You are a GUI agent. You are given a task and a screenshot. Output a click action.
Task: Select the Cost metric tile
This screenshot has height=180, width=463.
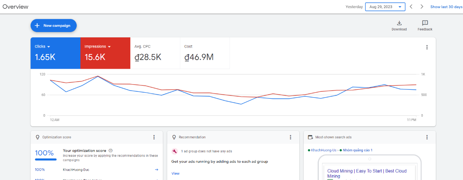tap(205, 53)
